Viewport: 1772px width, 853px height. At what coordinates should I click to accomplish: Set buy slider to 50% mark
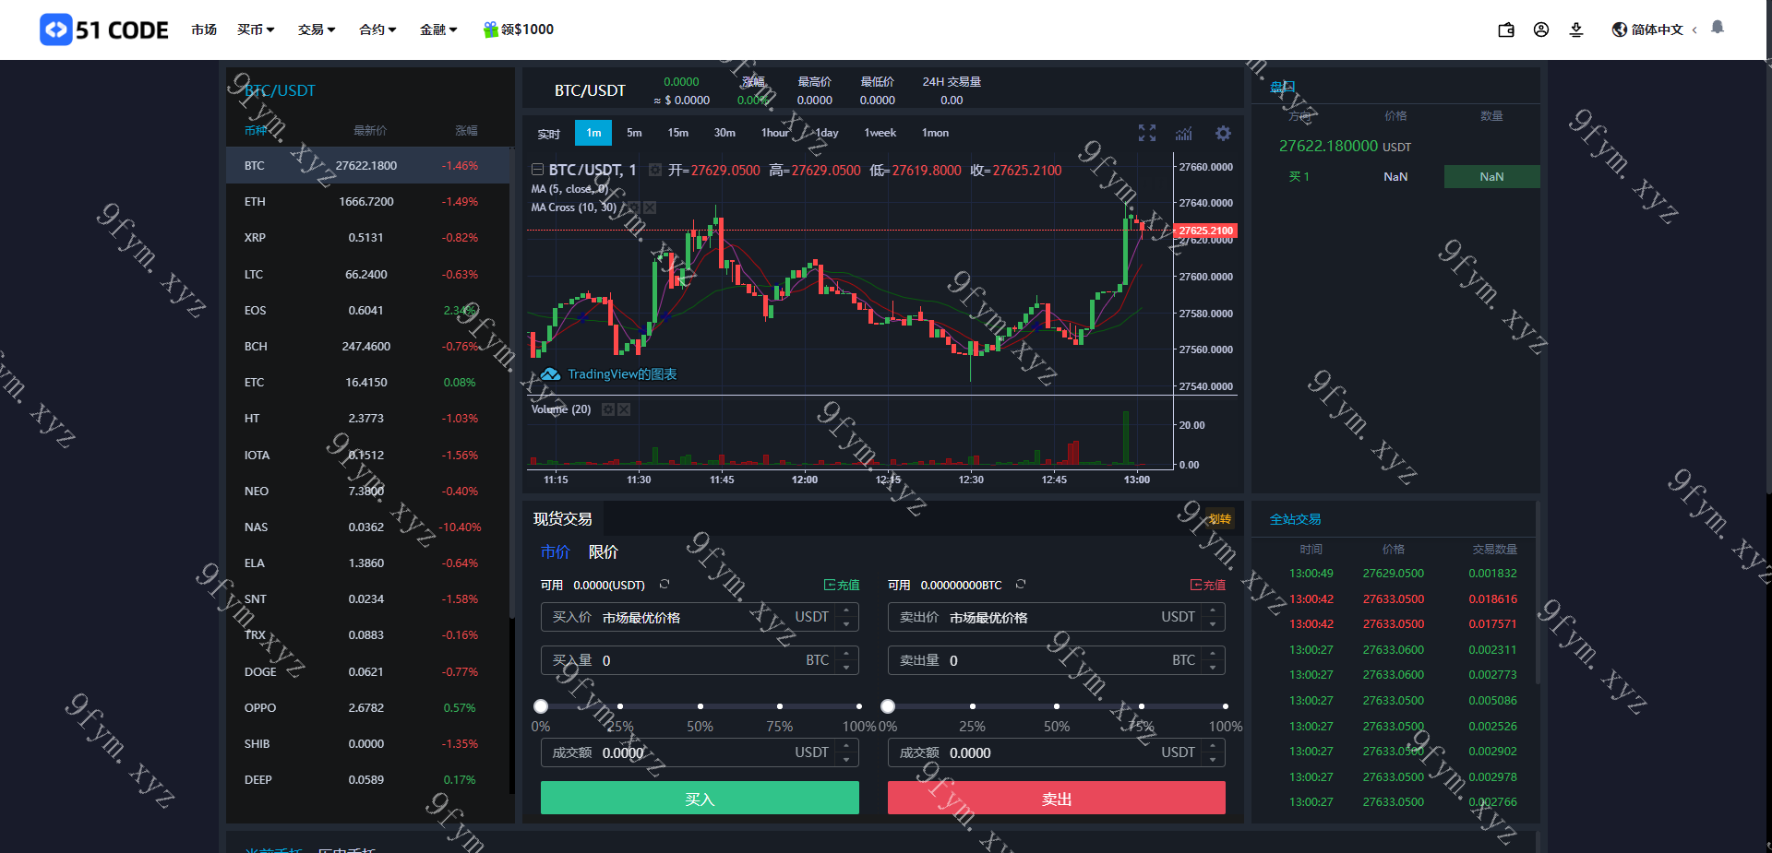pyautogui.click(x=700, y=706)
